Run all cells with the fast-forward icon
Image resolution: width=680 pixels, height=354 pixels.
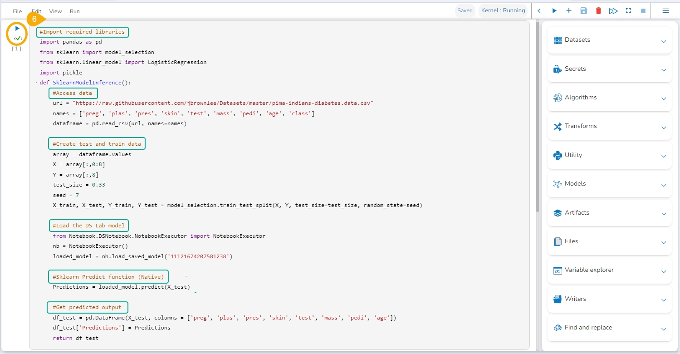[613, 11]
